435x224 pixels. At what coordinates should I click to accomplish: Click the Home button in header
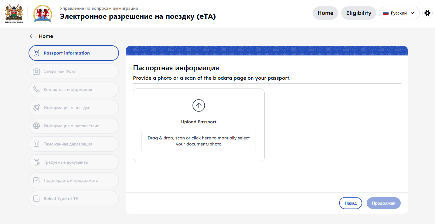point(325,13)
